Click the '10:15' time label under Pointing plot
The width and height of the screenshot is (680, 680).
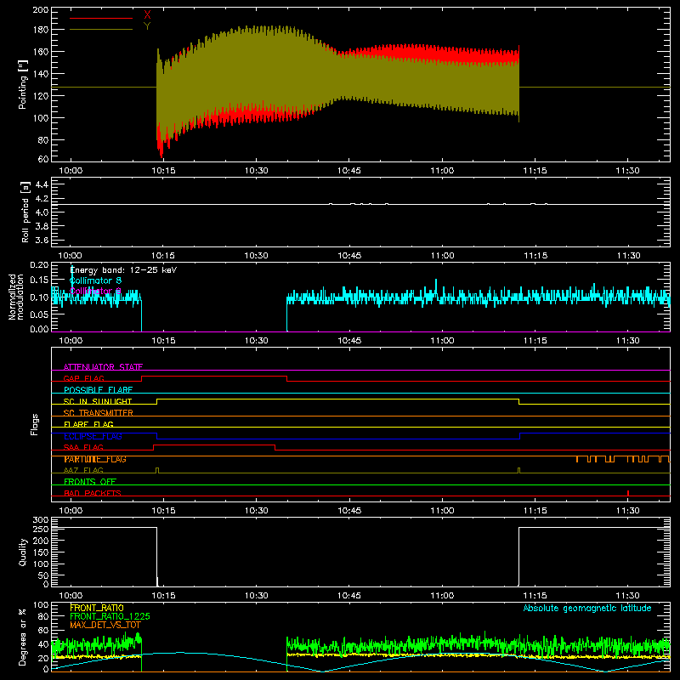click(163, 171)
